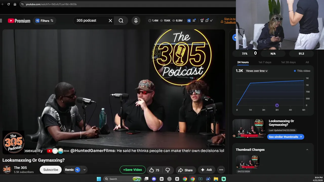Viewport: 324px width, 182px height.
Task: Open the 04/22/2026 thumbnail change image
Action: (x=248, y=162)
